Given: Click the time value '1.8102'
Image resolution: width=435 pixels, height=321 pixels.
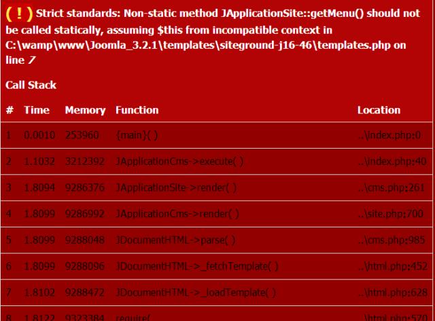Looking at the screenshot, I should click(x=39, y=292).
